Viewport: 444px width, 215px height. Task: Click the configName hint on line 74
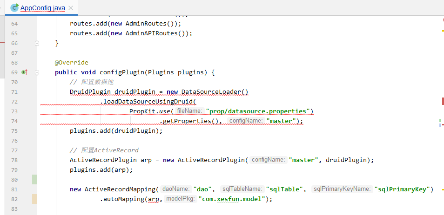pos(246,121)
